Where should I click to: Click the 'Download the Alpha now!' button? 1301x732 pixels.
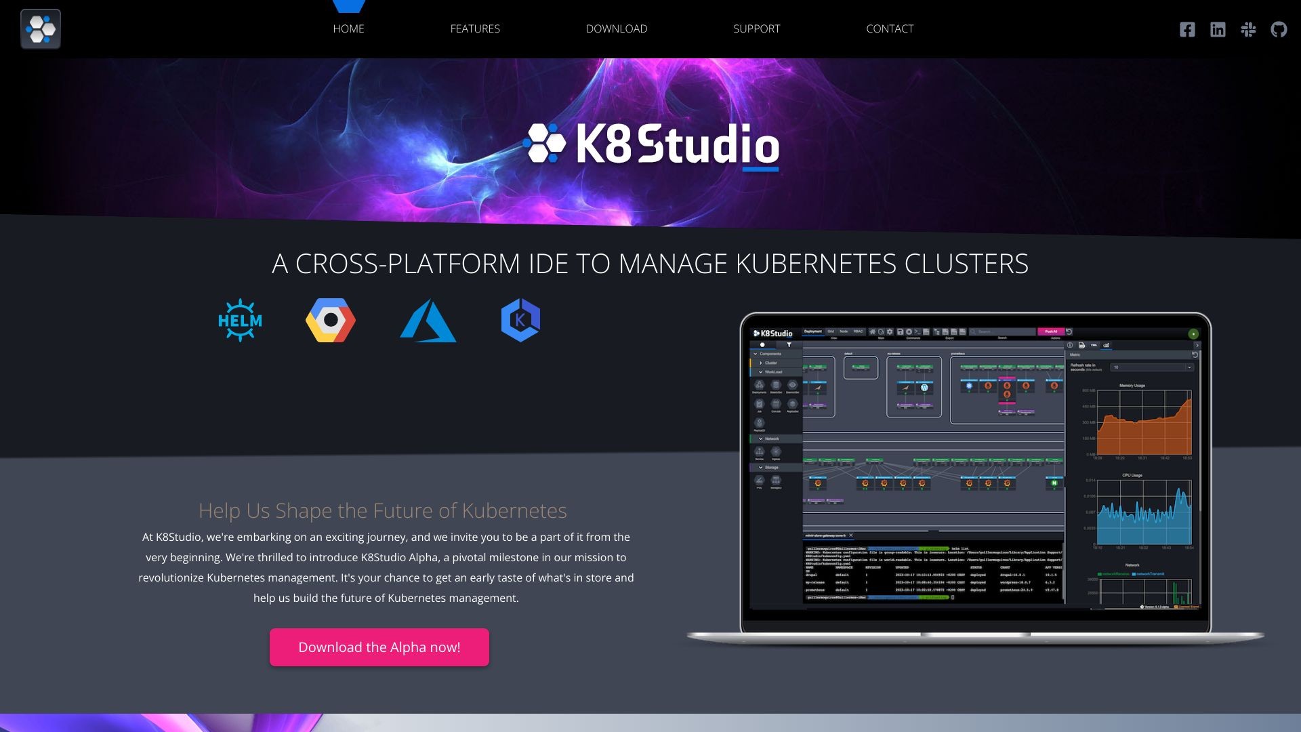(x=379, y=647)
